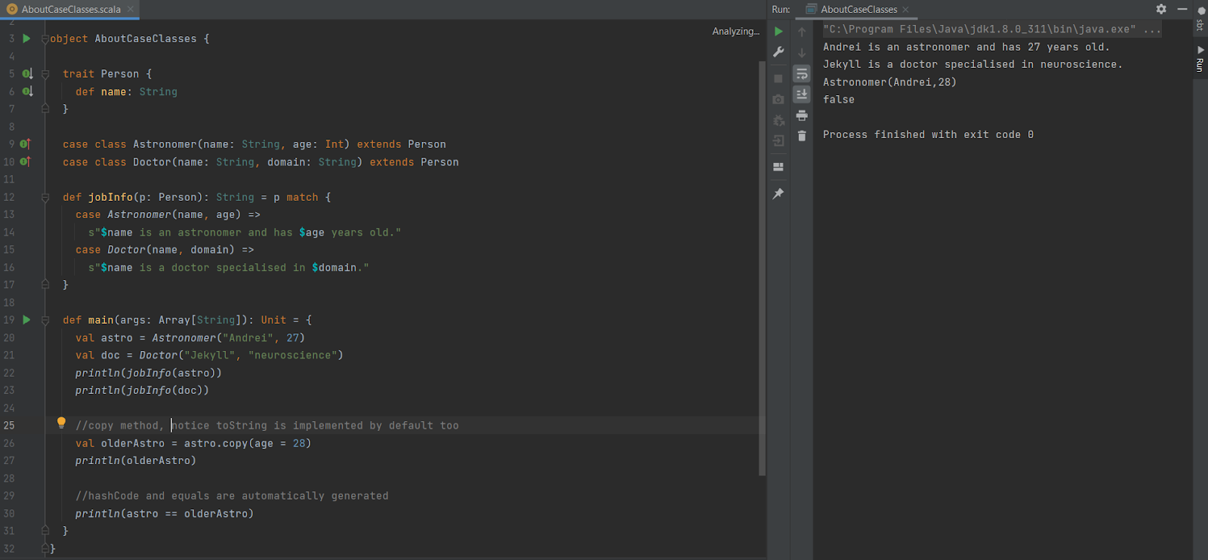This screenshot has height=560, width=1208.
Task: Navigate down the stack trace in console
Action: point(802,53)
